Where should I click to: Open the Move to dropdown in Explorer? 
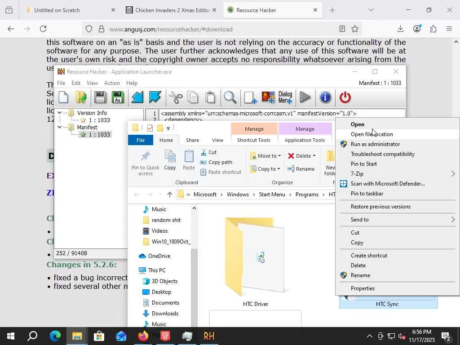coord(266,156)
